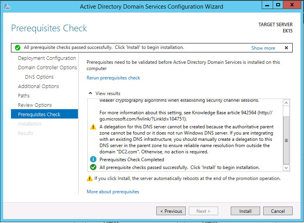Click blue info icon next to Prerequisites Check Completed
The width and height of the screenshot is (304, 223).
93,159
